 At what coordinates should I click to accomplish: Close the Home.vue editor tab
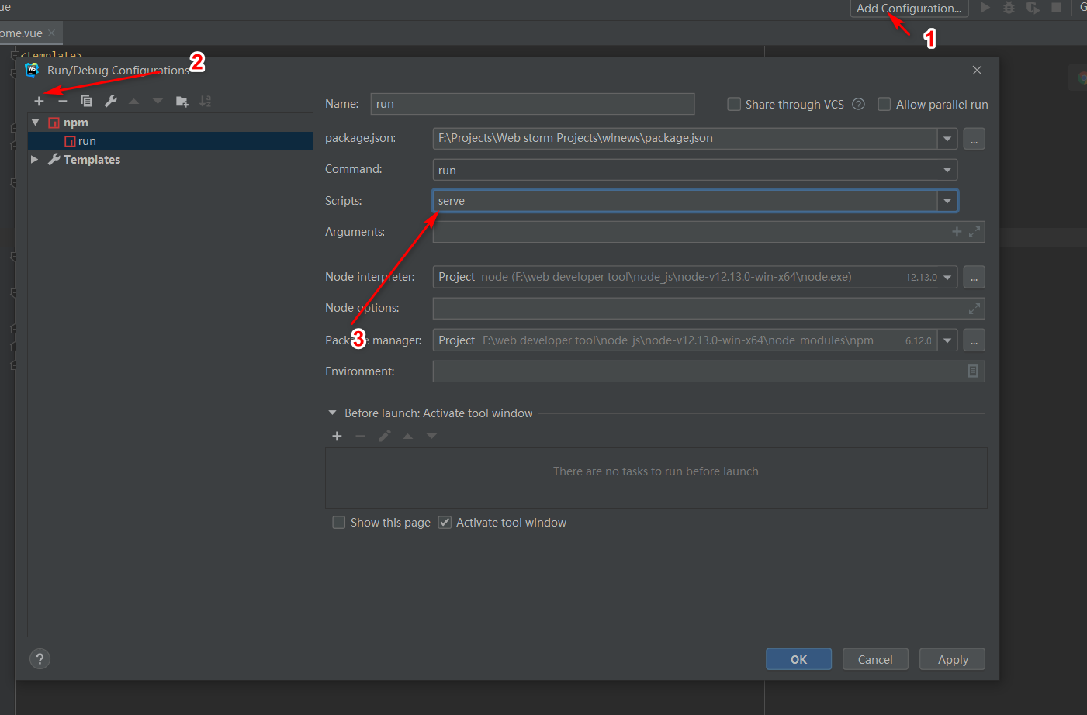click(52, 33)
